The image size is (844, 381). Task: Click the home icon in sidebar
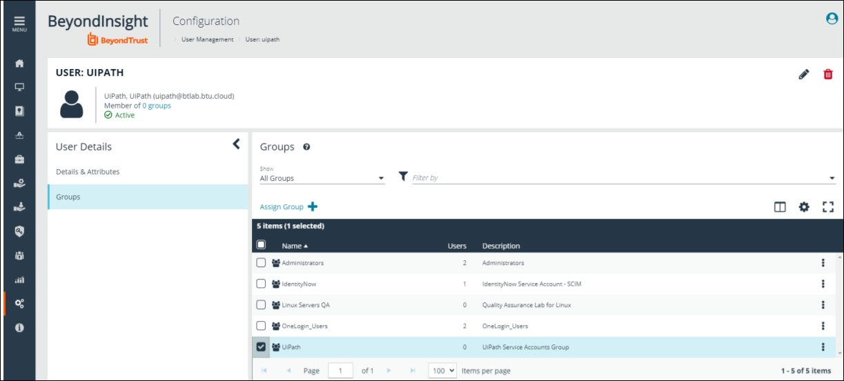pos(19,63)
